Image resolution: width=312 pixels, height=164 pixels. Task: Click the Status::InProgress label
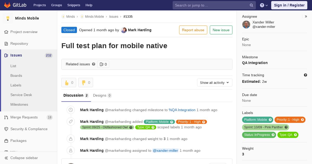pyautogui.click(x=259, y=135)
